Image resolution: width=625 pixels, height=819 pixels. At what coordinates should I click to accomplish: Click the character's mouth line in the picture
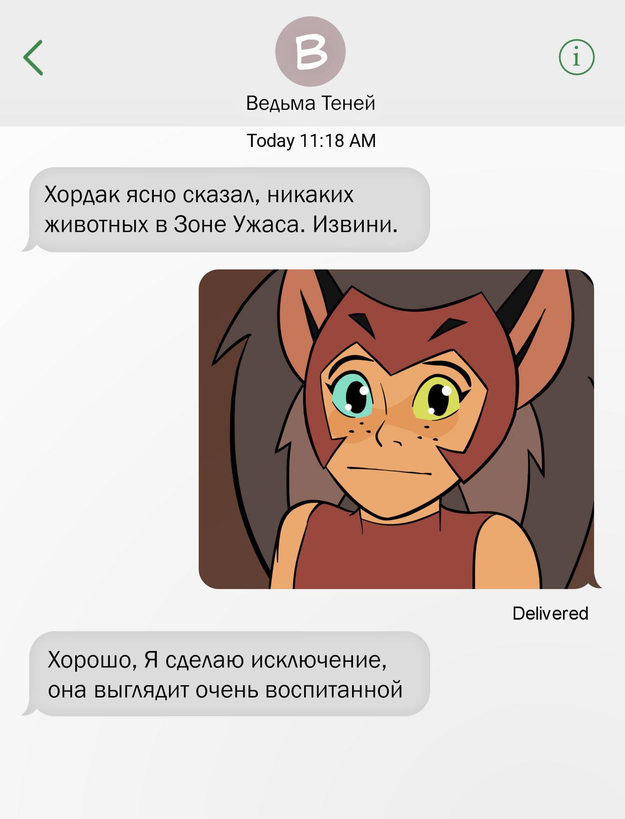[392, 471]
